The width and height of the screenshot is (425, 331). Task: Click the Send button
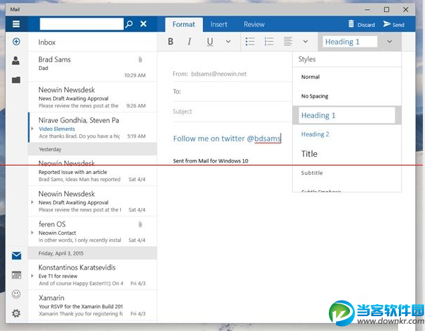(x=394, y=24)
